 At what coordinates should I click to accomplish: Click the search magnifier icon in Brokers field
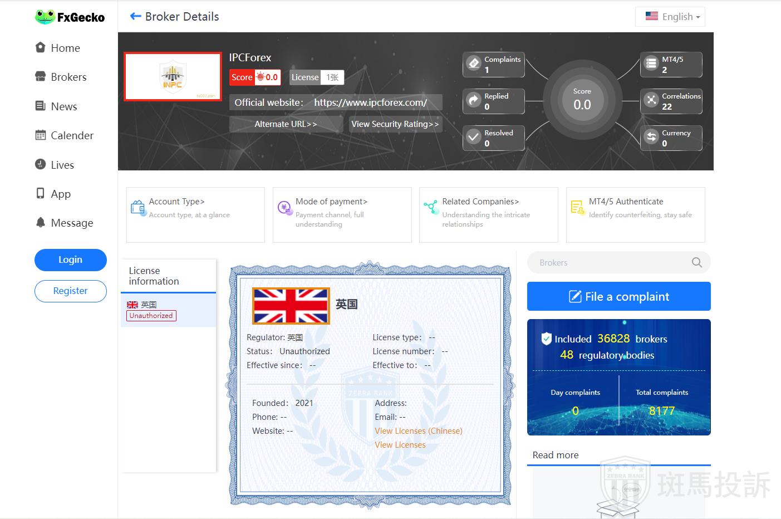[696, 262]
